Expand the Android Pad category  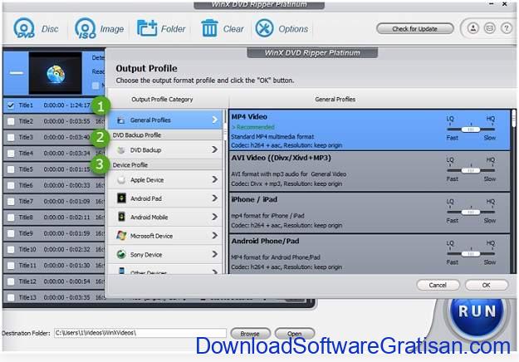(x=166, y=198)
